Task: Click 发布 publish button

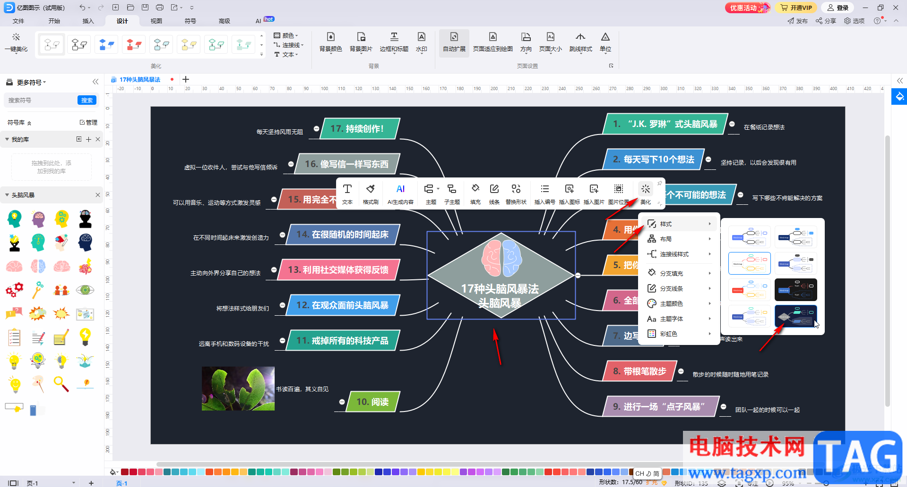Action: (x=797, y=21)
